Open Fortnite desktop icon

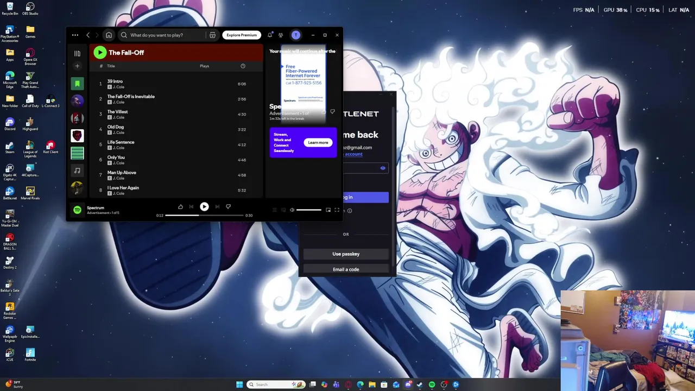tap(30, 355)
